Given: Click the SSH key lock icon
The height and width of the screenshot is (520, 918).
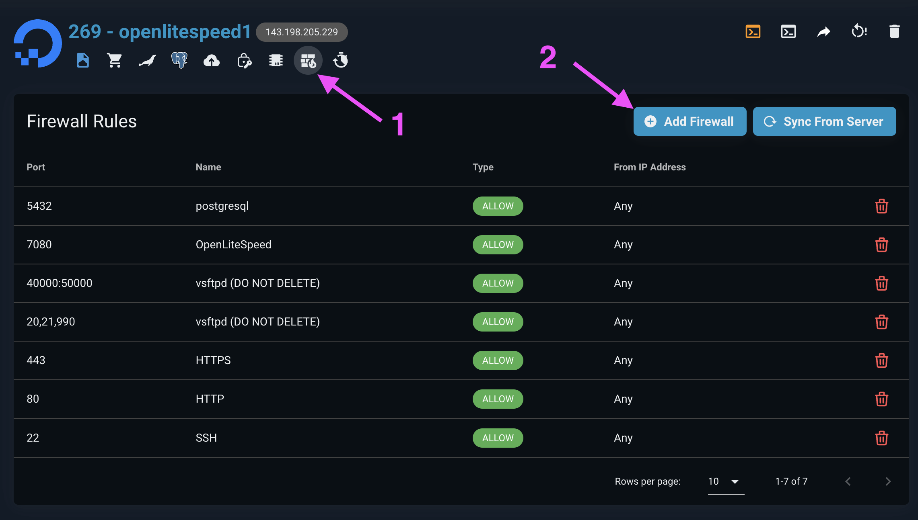Looking at the screenshot, I should coord(244,60).
